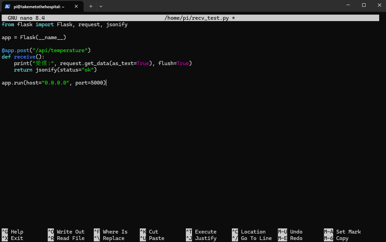Click the ^J Justify shortcut
The height and width of the screenshot is (242, 386).
(201, 238)
